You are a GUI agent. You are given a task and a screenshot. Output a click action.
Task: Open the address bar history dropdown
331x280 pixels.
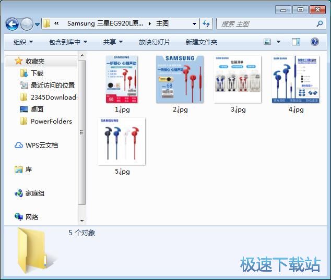(194, 24)
